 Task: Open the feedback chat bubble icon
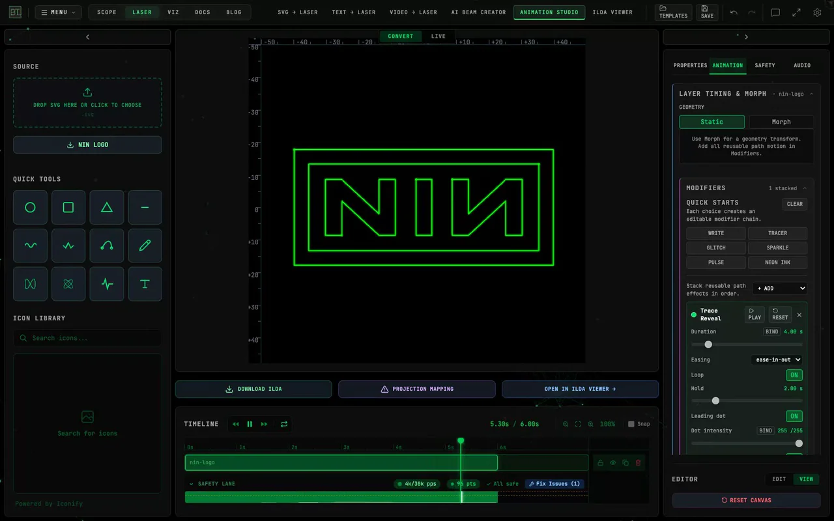click(x=775, y=12)
